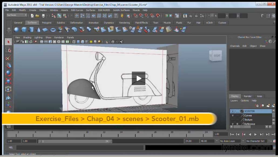Create a NURBS Cone from the shelf
This screenshot has height=157, width=278.
pos(38,30)
